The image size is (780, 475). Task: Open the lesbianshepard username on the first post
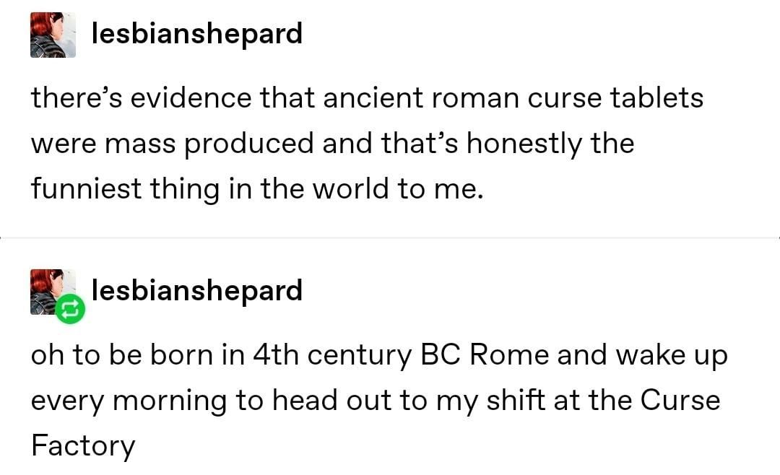pos(196,33)
